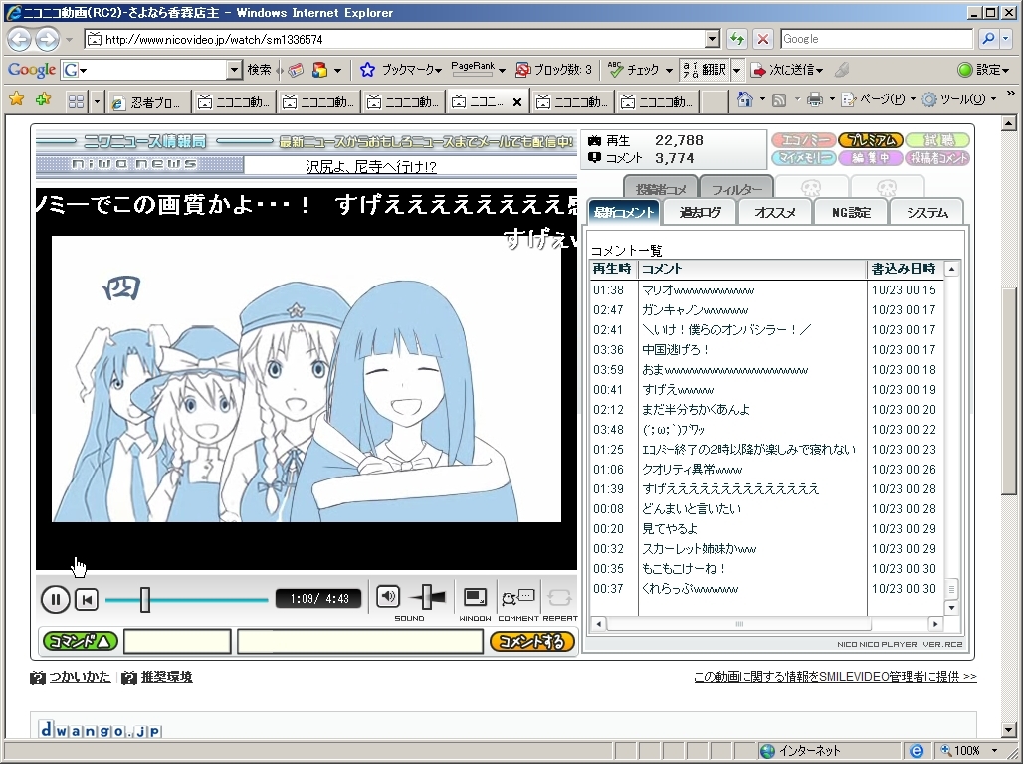Open the NG設定 tab
Screen dimensions: 1023x764
[x=851, y=212]
